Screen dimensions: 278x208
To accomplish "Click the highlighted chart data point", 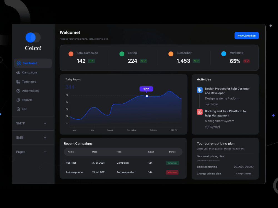I will click(x=147, y=96).
